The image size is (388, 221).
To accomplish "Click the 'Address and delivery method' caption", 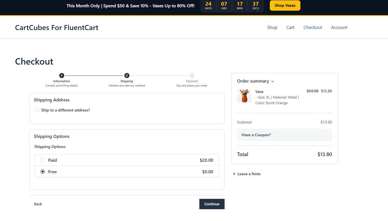I will point(127,85).
